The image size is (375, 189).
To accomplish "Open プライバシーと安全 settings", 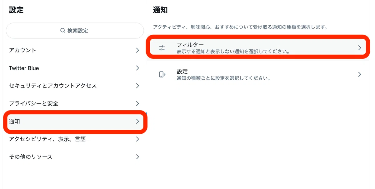I will click(x=75, y=103).
